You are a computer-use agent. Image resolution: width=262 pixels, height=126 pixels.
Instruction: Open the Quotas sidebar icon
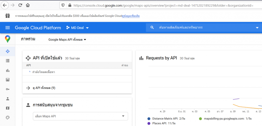click(x=7, y=80)
